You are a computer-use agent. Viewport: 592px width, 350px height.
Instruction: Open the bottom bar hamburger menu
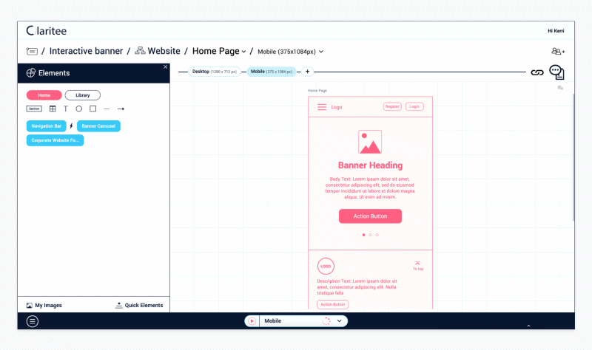[x=33, y=321]
